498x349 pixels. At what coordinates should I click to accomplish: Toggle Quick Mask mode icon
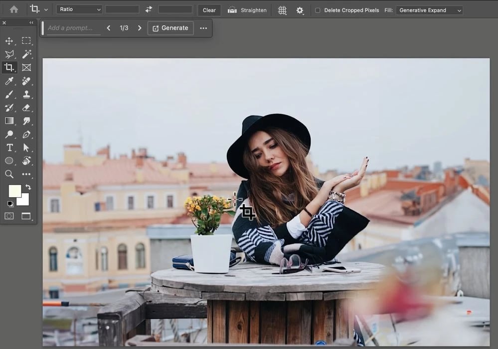9,216
